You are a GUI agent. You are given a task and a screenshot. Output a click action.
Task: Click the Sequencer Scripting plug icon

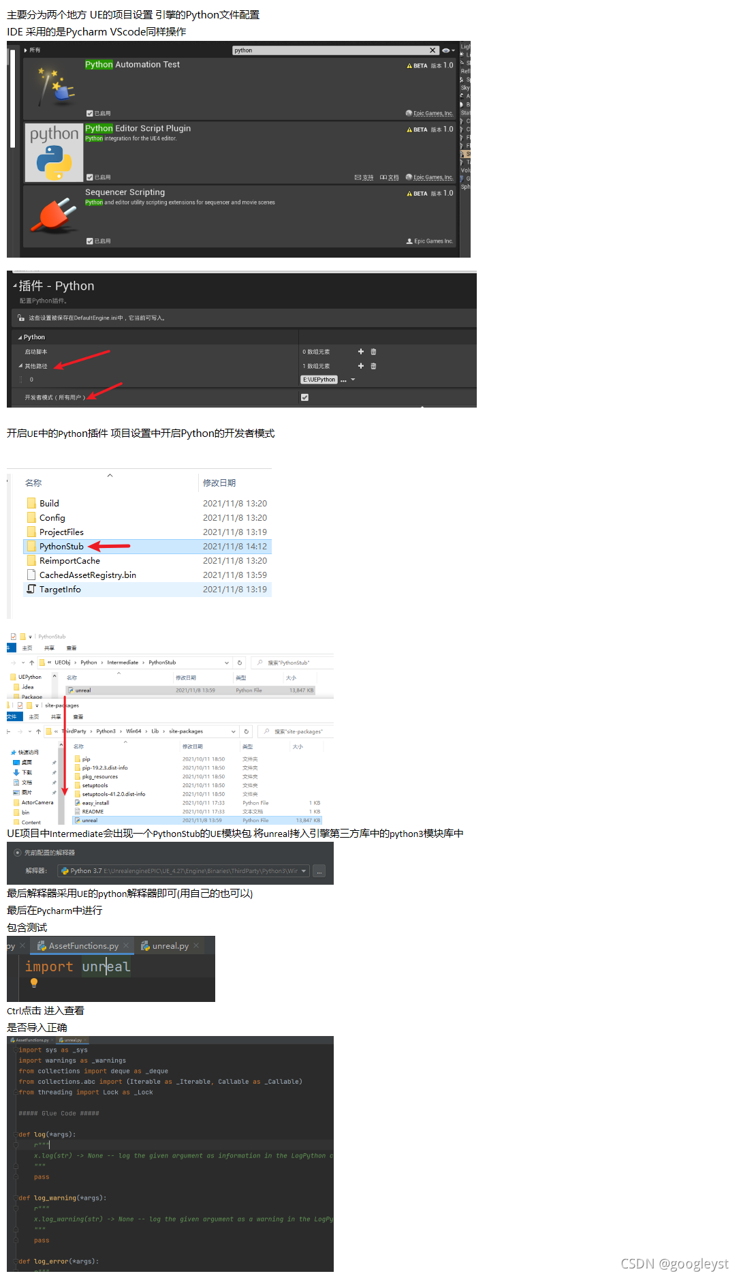tap(54, 215)
